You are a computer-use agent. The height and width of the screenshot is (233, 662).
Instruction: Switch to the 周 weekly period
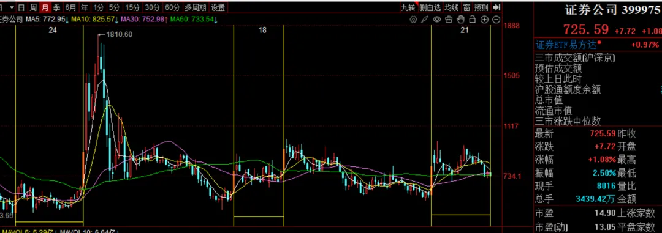point(33,7)
